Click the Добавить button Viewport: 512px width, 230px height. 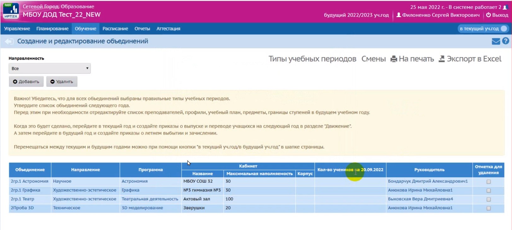pyautogui.click(x=26, y=82)
